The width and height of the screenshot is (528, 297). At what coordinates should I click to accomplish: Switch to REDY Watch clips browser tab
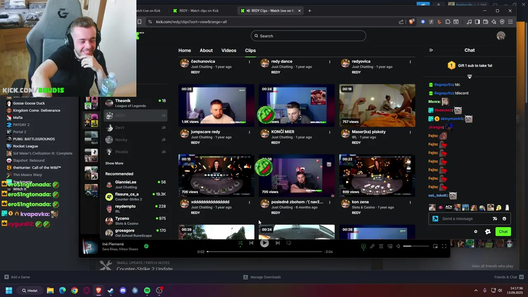[x=200, y=11]
